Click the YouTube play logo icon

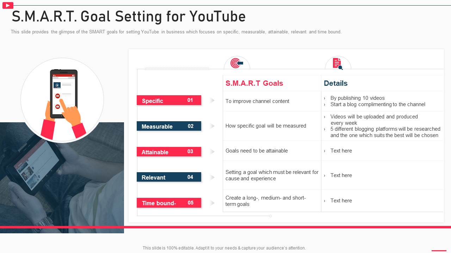pyautogui.click(x=8, y=5)
